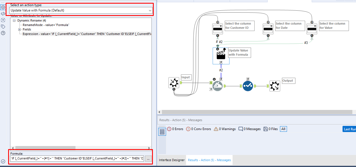Click the Macro Output tool icon
Viewport: 356px width, 167px height.
pos(275,86)
